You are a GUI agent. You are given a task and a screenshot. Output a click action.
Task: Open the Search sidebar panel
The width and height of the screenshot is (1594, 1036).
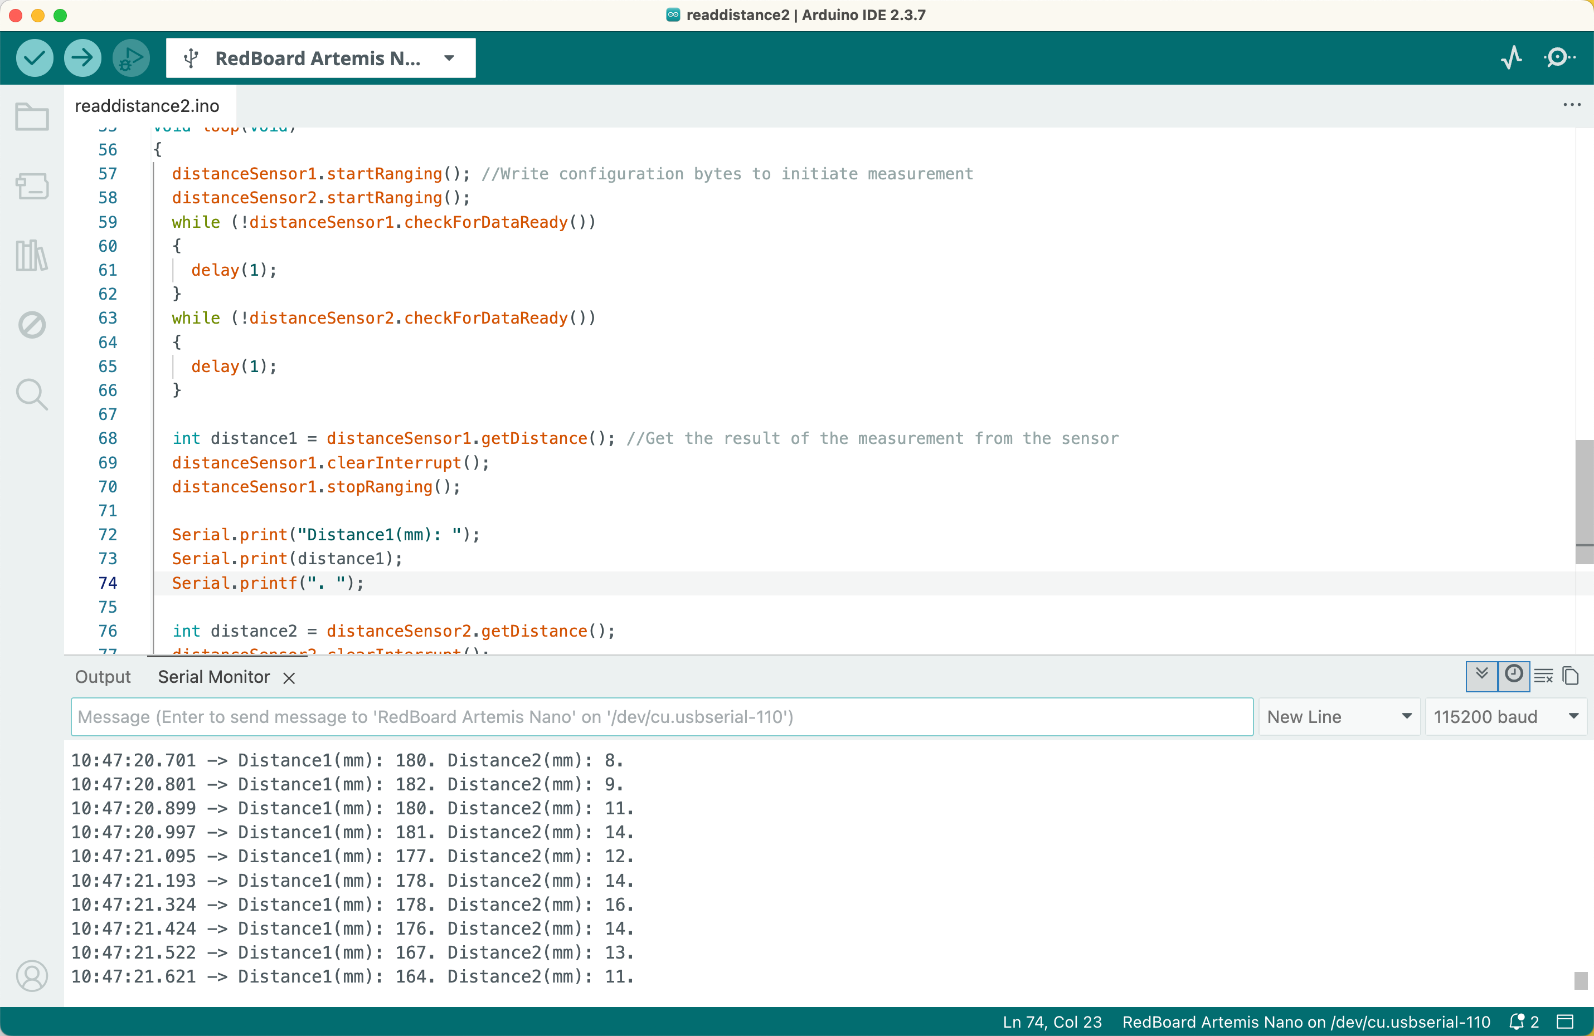tap(31, 394)
